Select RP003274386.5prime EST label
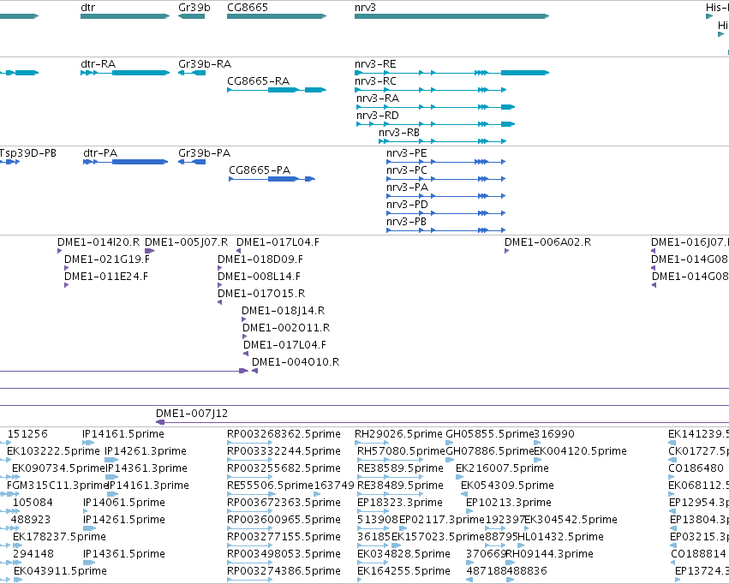This screenshot has height=584, width=729. pyautogui.click(x=284, y=571)
